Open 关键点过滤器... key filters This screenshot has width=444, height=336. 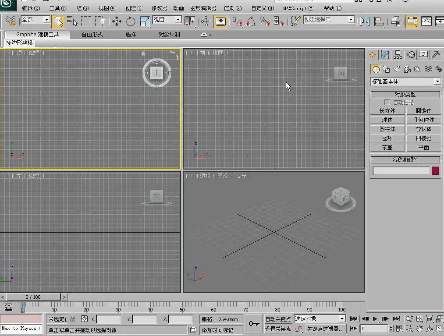tap(325, 329)
